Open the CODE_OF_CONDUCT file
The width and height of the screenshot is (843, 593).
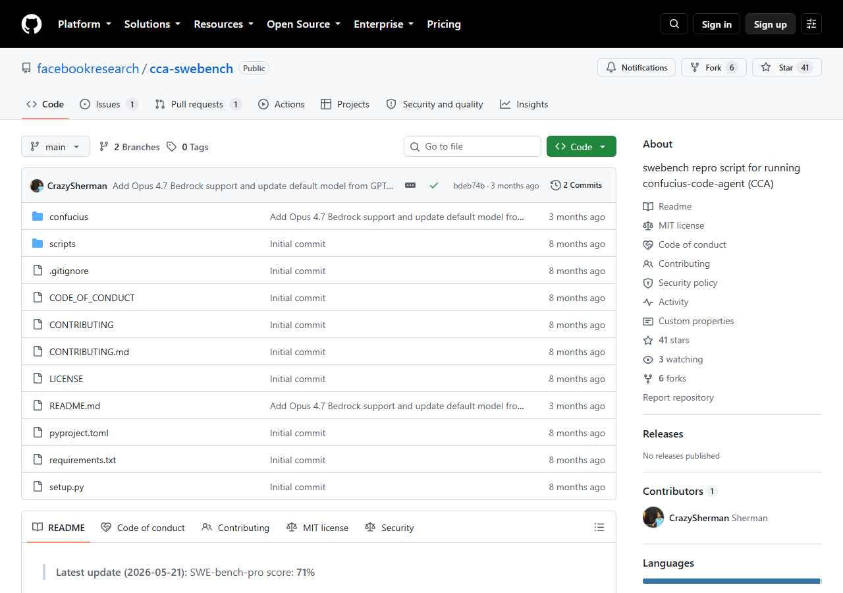tap(92, 298)
